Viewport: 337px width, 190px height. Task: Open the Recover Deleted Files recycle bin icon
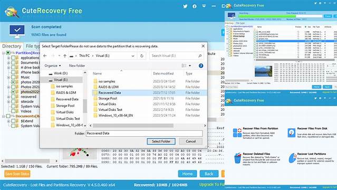coord(237,158)
